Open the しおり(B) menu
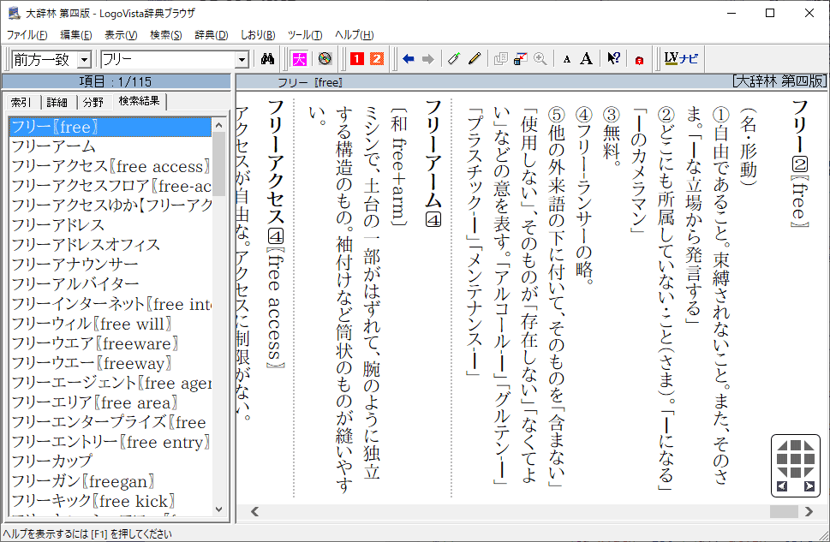Screen dimensions: 830x542 coord(257,35)
